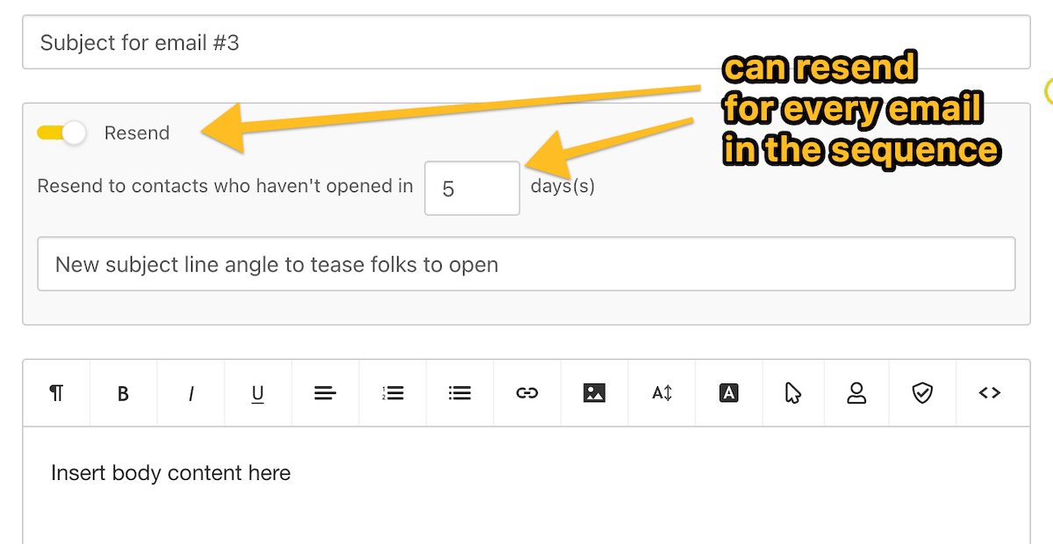Apply bold formatting
This screenshot has width=1053, height=544.
124,393
